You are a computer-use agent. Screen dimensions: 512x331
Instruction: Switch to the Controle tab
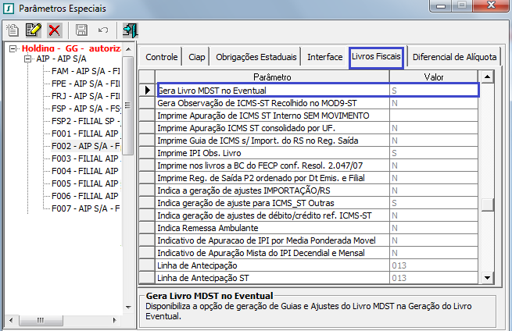point(162,57)
